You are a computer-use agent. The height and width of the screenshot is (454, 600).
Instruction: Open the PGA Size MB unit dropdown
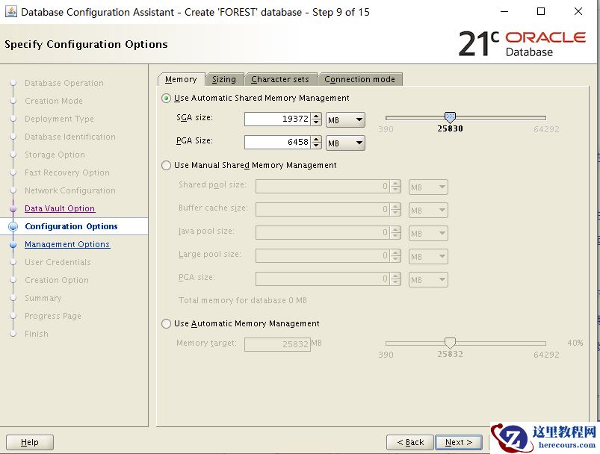(345, 143)
